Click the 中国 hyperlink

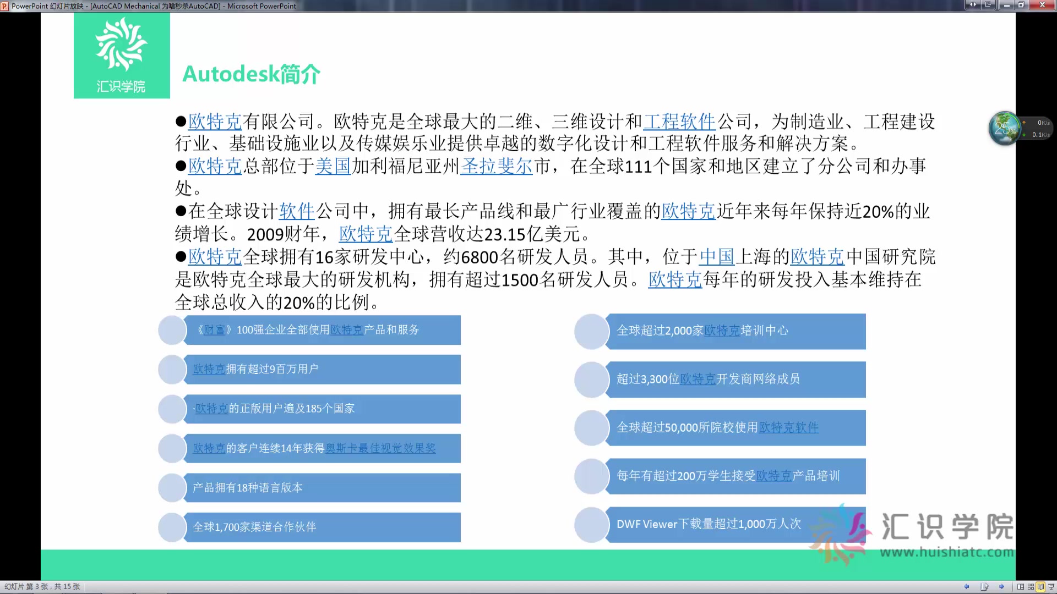point(717,257)
